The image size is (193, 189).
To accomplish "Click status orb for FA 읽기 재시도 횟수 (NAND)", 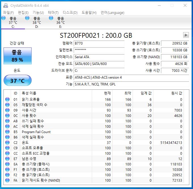I will pos(7,180).
